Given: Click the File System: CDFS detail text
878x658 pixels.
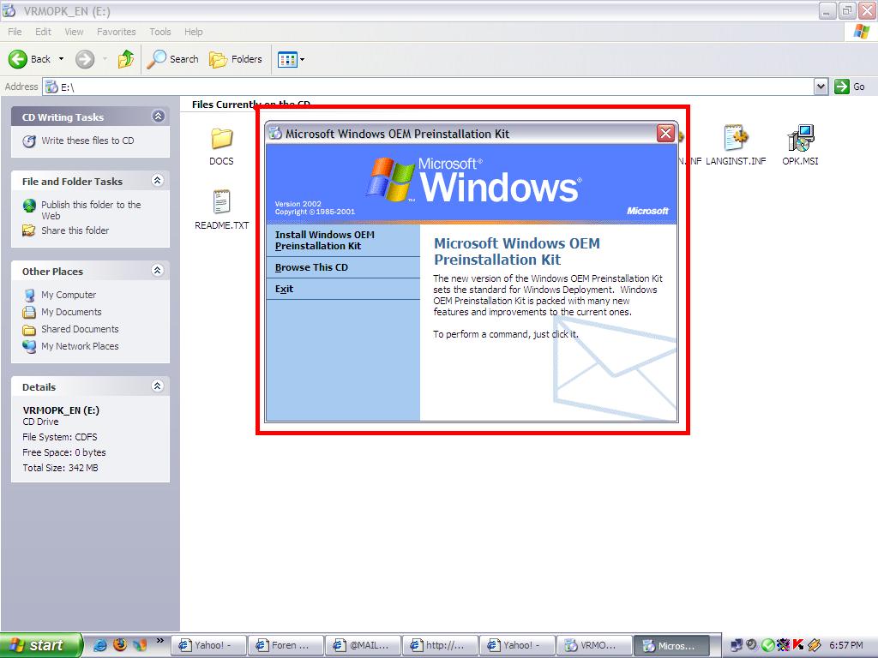Looking at the screenshot, I should click(x=60, y=437).
